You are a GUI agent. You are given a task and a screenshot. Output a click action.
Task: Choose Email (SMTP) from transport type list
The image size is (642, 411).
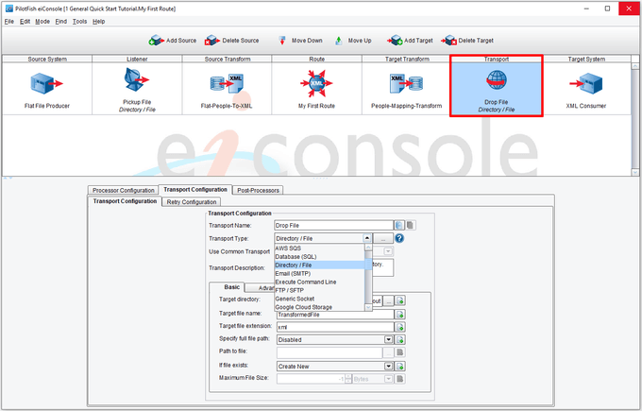click(319, 273)
